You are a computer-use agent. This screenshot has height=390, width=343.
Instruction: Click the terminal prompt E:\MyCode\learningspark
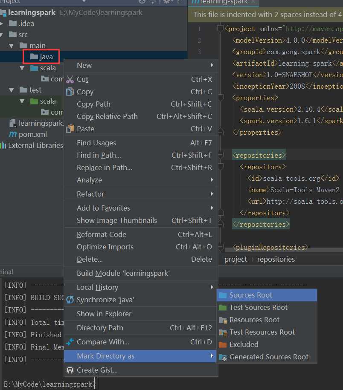pyautogui.click(x=49, y=384)
